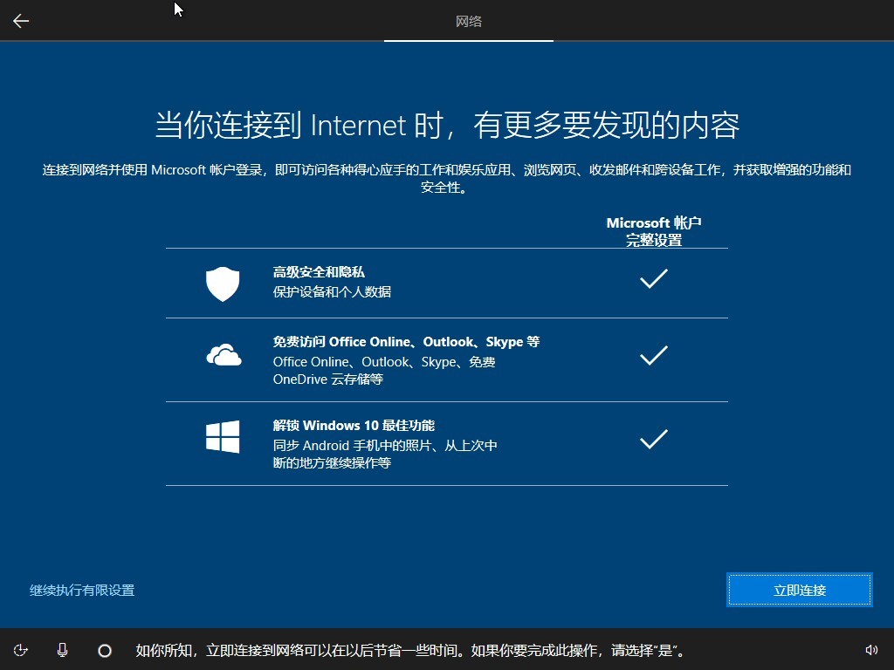Click the Cortana narration text at bottom
Screen dimensions: 894x670
pos(410,650)
